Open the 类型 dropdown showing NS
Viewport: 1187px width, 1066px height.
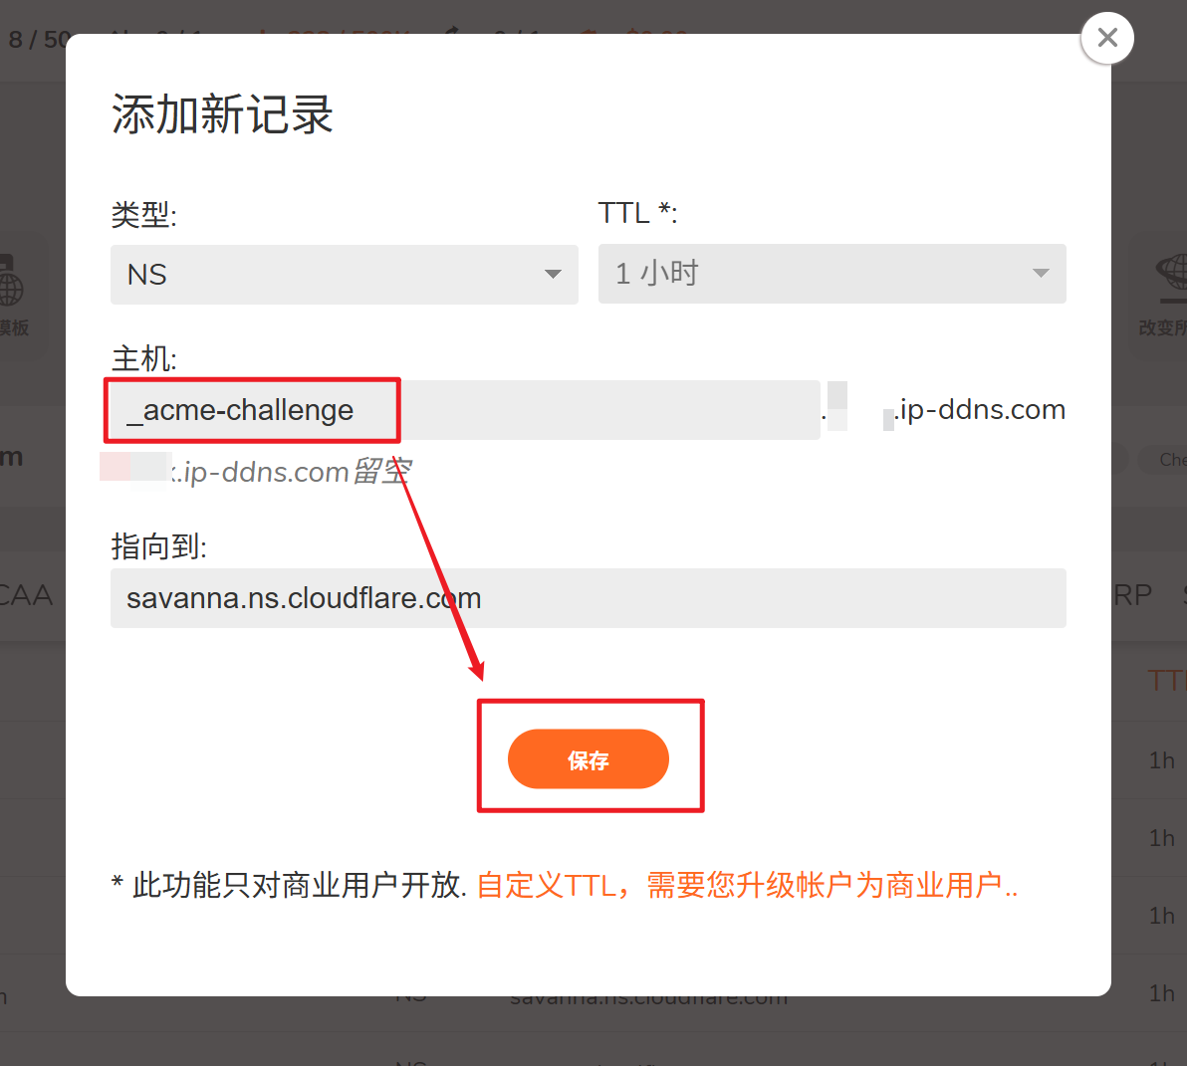click(345, 274)
